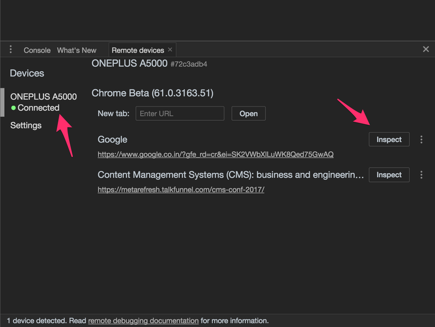Click the Devices sidebar heading
Viewport: 435px width, 327px height.
[27, 73]
